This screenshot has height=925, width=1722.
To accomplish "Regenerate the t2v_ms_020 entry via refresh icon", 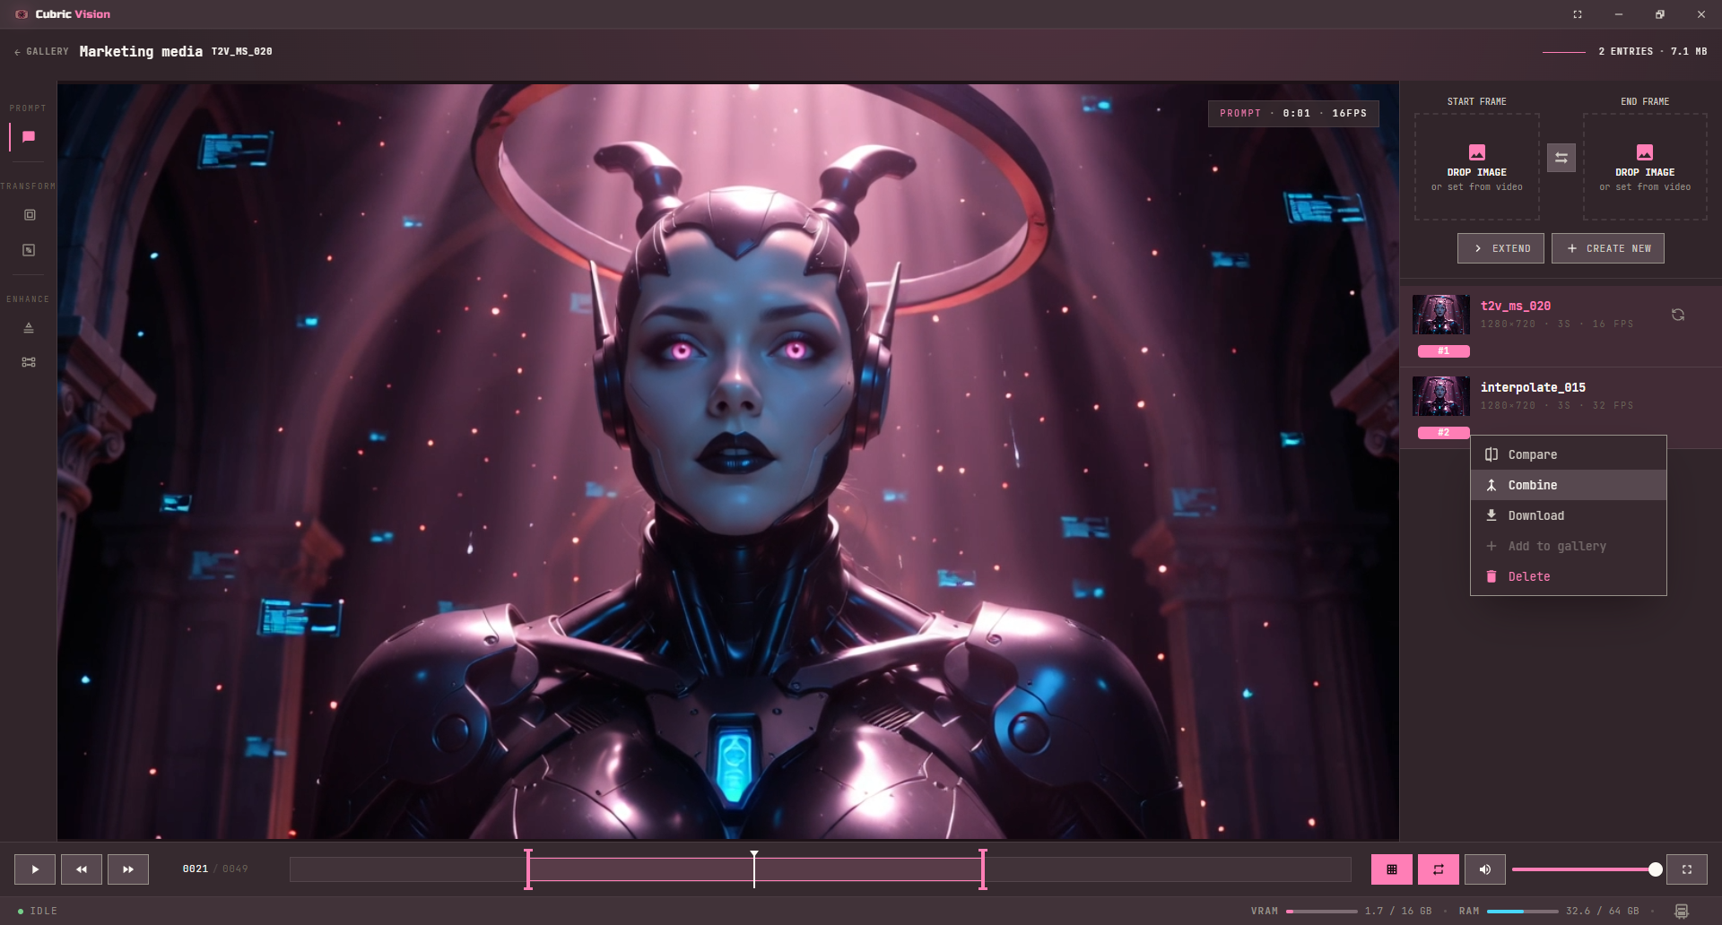I will [x=1678, y=315].
